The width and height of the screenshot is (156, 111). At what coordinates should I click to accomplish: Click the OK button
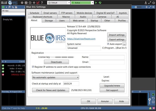pyautogui.click(x=88, y=101)
